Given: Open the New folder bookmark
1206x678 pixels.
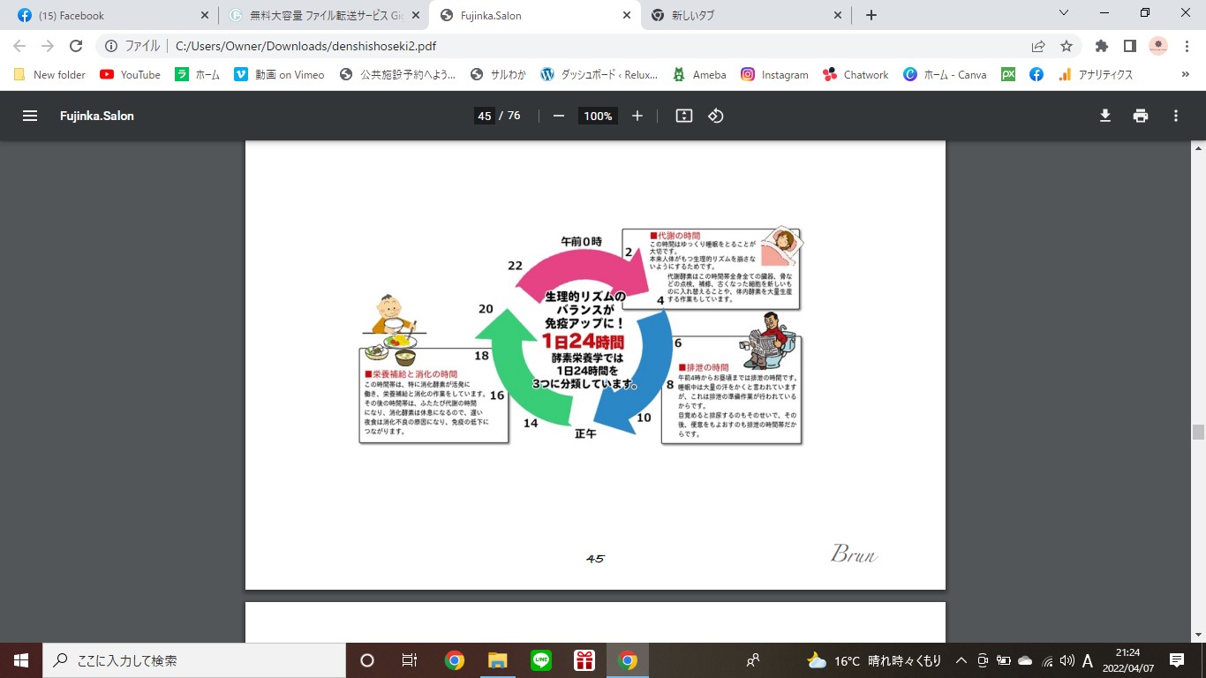Looking at the screenshot, I should 49,75.
